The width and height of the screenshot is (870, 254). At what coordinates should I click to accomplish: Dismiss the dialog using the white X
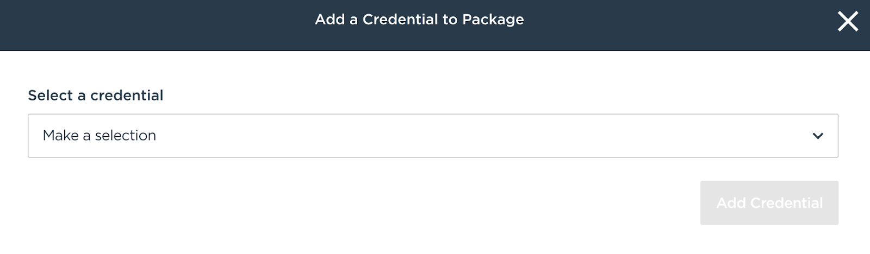[x=848, y=22]
